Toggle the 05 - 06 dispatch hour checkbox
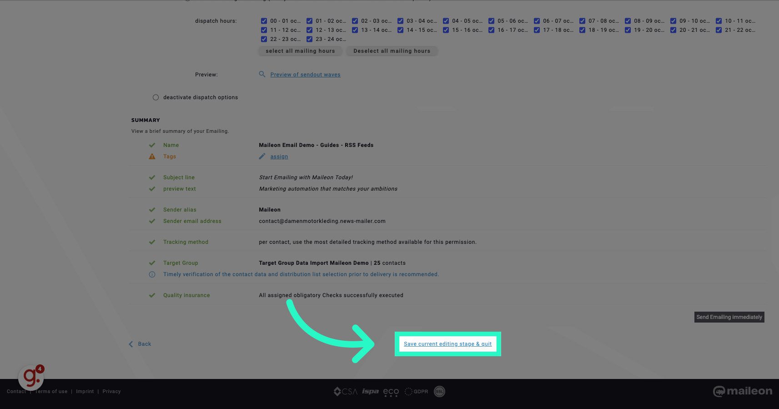Image resolution: width=779 pixels, height=409 pixels. coord(491,21)
